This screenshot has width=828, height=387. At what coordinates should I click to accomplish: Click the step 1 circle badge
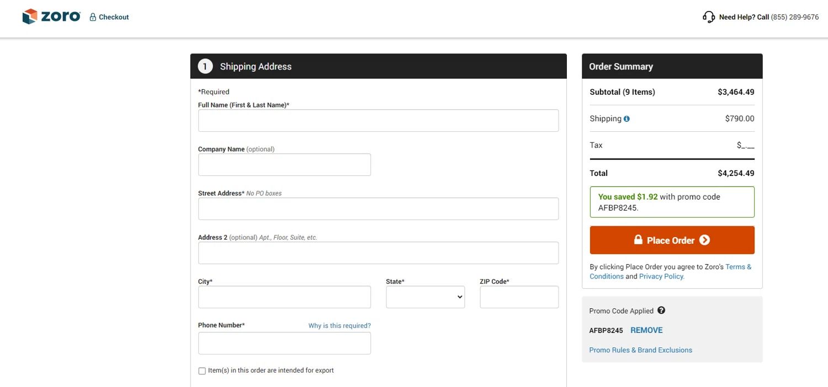pos(205,67)
